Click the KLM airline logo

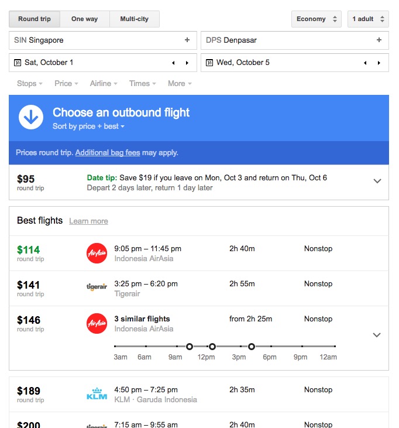click(97, 393)
